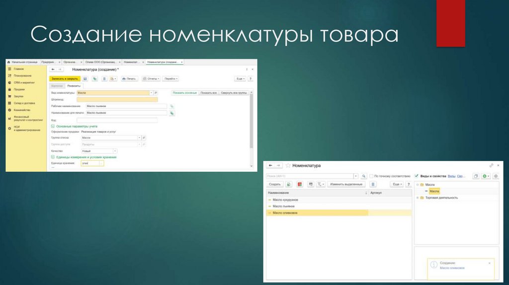Toggle 'По точному соответствию' checkbox
509x285 pixels.
[371, 176]
